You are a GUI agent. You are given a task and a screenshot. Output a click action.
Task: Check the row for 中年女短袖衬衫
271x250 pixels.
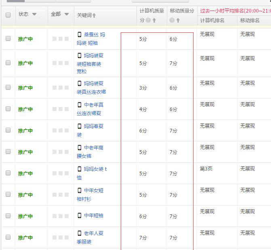(x=8, y=195)
